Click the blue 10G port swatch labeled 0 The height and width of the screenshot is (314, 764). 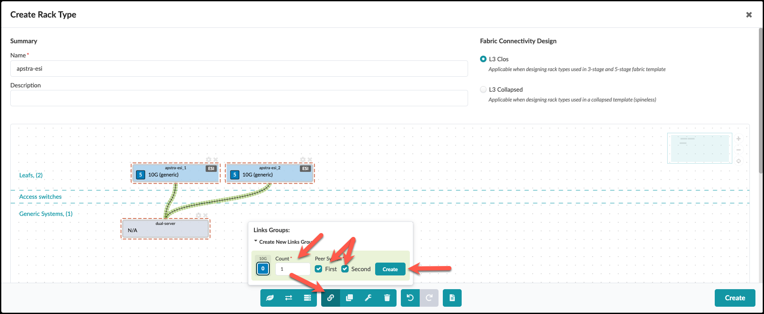263,269
